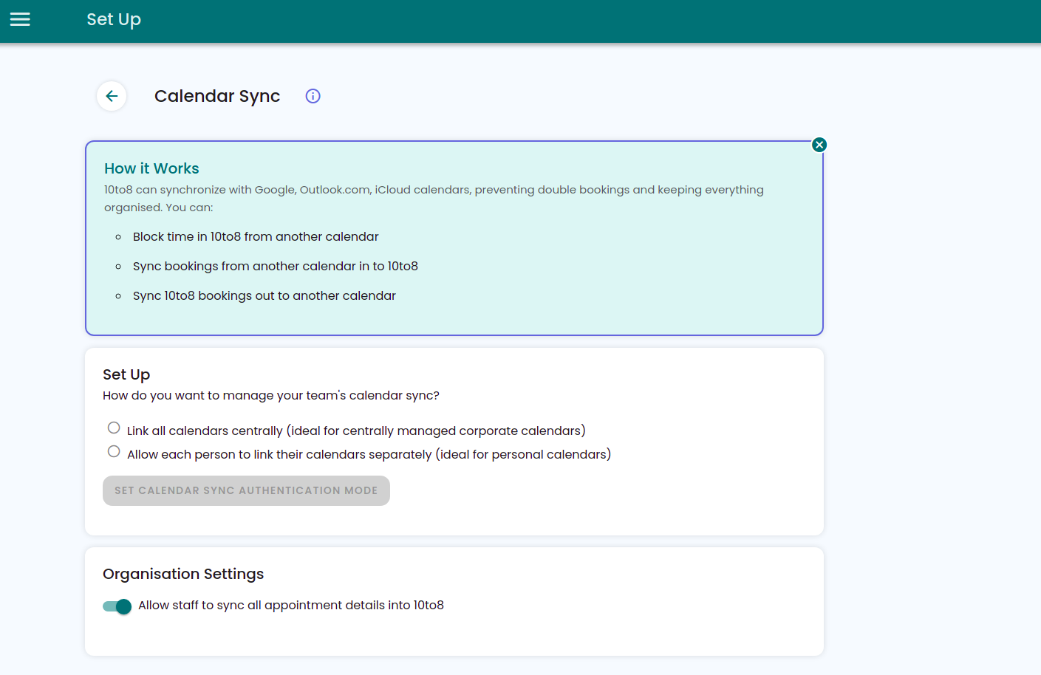Viewport: 1041px width, 675px height.
Task: Open the Calendar Sync info icon
Action: coord(313,96)
